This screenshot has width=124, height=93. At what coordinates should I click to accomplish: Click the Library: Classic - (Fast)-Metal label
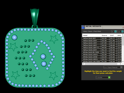(x=92, y=31)
